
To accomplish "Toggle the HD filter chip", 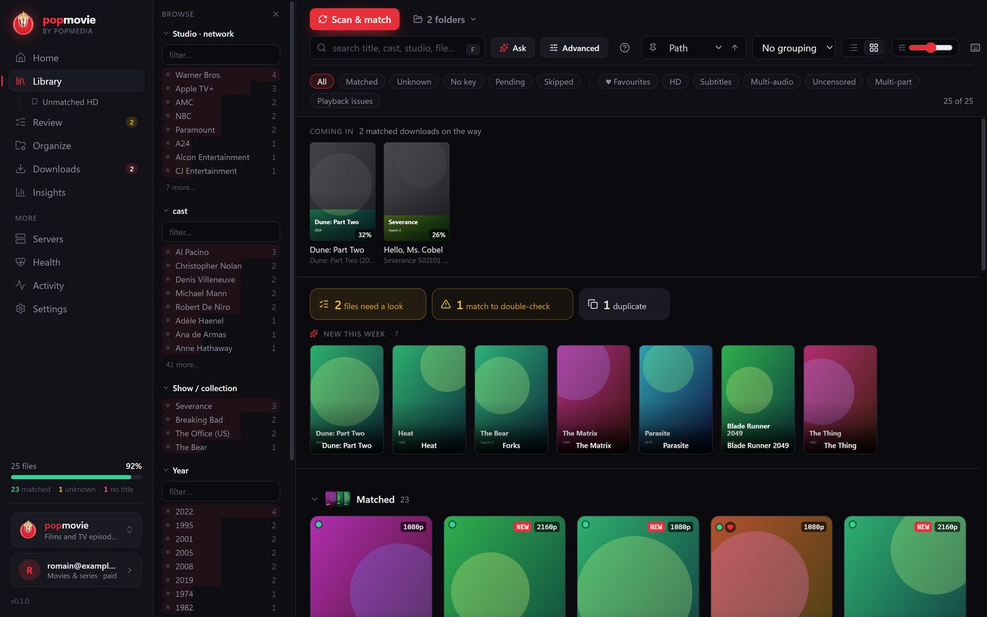I will click(x=675, y=82).
